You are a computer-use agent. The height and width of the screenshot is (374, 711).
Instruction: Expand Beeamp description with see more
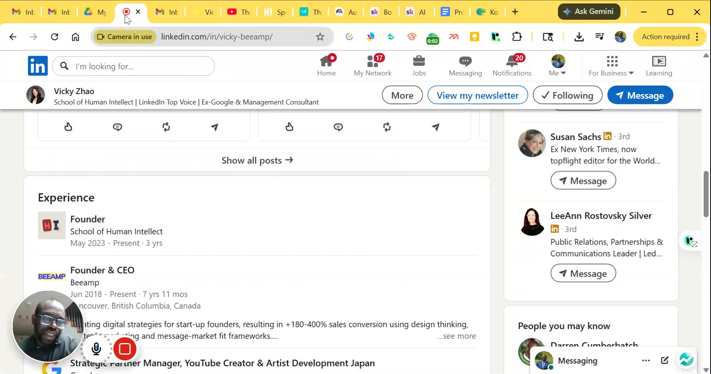[x=457, y=336]
